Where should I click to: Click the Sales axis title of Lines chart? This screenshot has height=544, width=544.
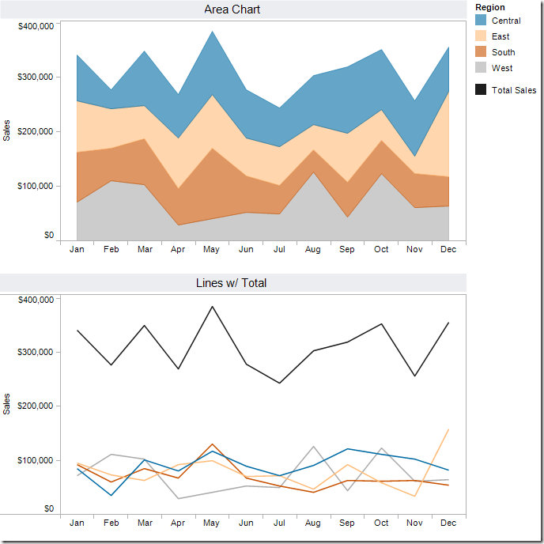click(7, 403)
